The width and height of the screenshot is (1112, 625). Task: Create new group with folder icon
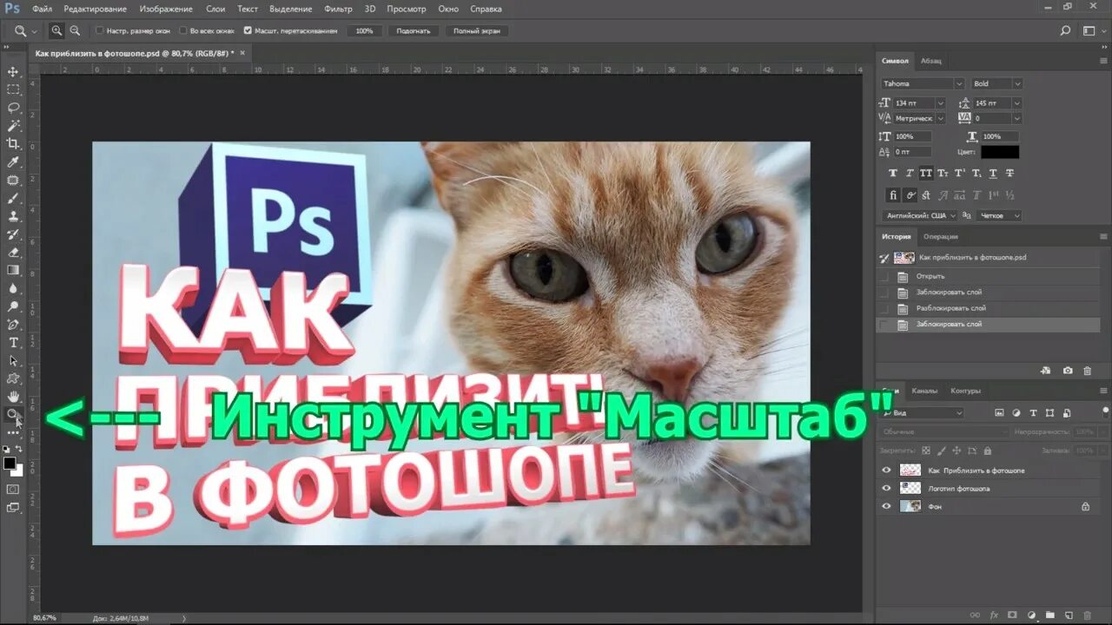[x=1050, y=615]
